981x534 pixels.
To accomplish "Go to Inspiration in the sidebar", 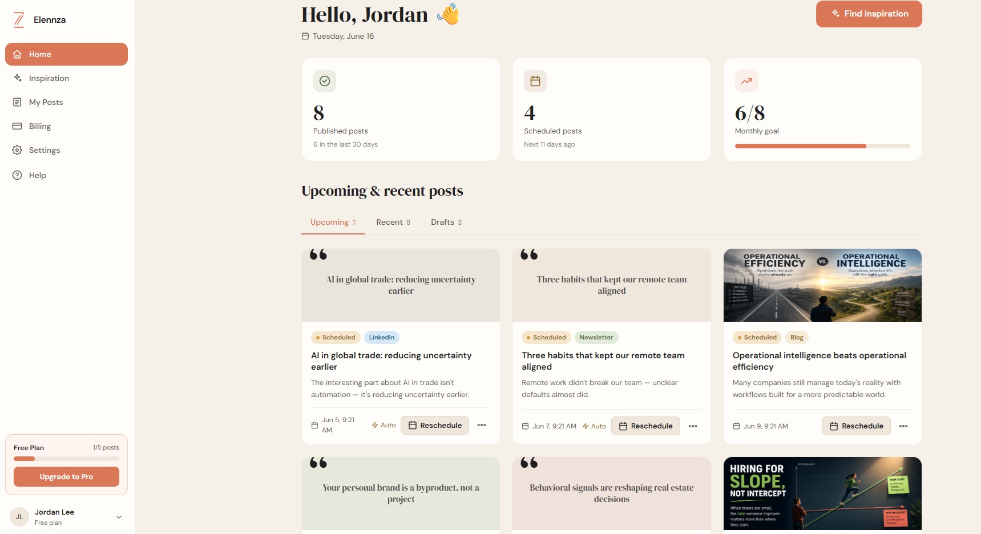I will pos(66,78).
